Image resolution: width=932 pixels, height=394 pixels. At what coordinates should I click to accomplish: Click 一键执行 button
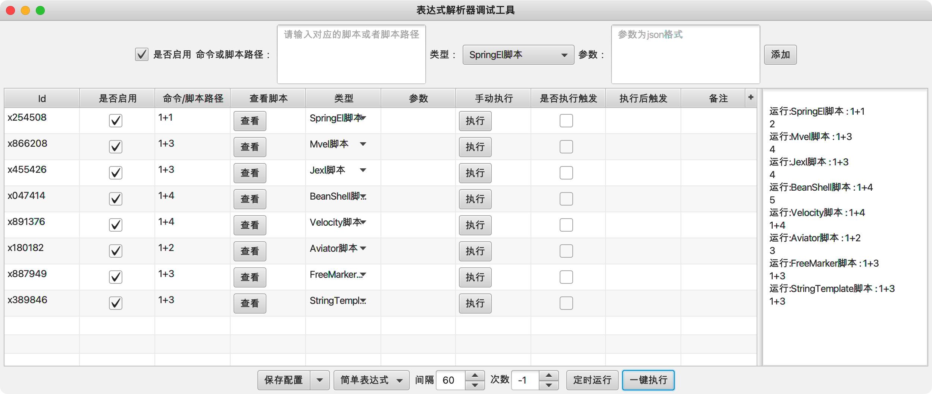(x=648, y=380)
